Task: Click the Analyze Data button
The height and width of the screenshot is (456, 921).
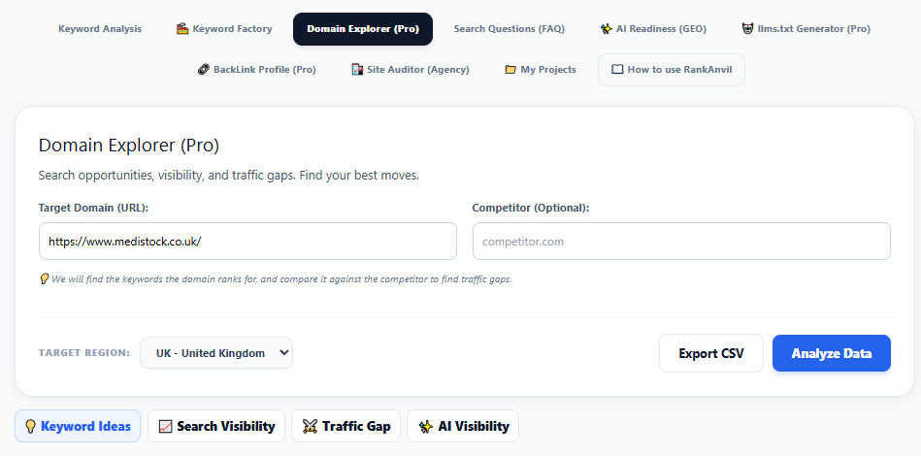Action: [x=832, y=353]
